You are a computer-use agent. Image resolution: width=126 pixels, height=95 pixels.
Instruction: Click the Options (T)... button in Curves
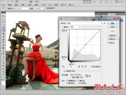tap(113, 39)
